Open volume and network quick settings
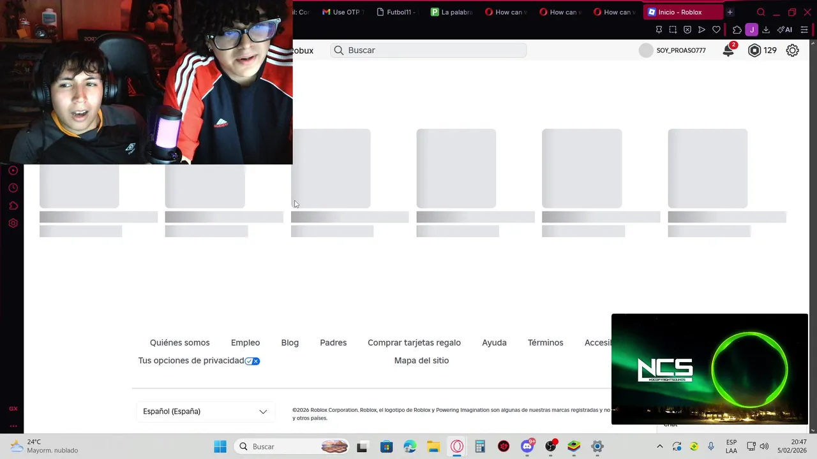This screenshot has height=459, width=817. coord(758,446)
